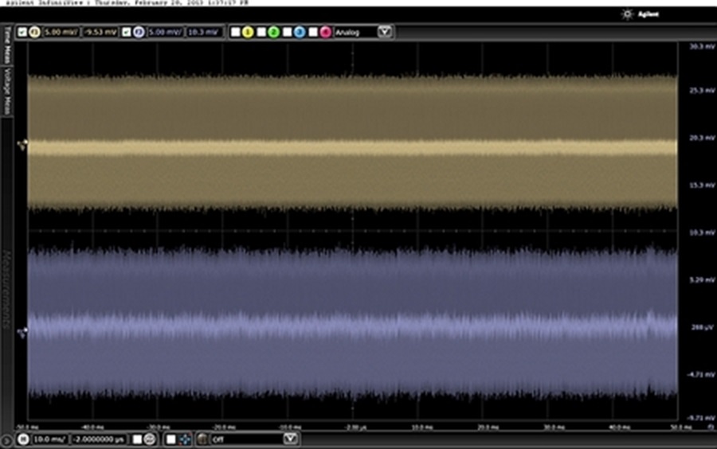Click the pink number 4 channel button
Viewport: 717px width, 449px height.
[325, 32]
